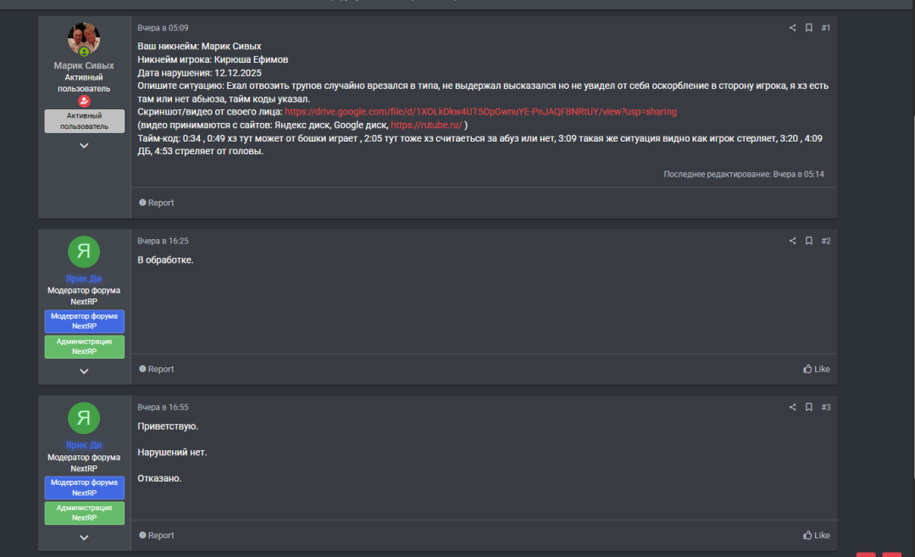Screen dimensions: 915x557
Task: Share post #1 via share icon
Action: pos(793,28)
